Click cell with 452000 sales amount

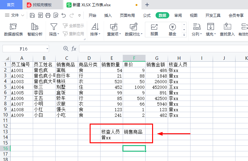156,87
